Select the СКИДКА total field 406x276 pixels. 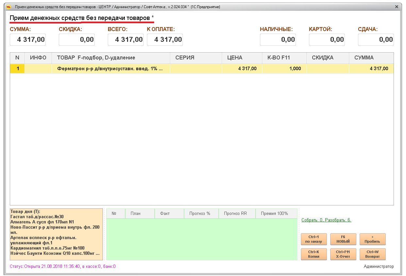tap(77, 40)
